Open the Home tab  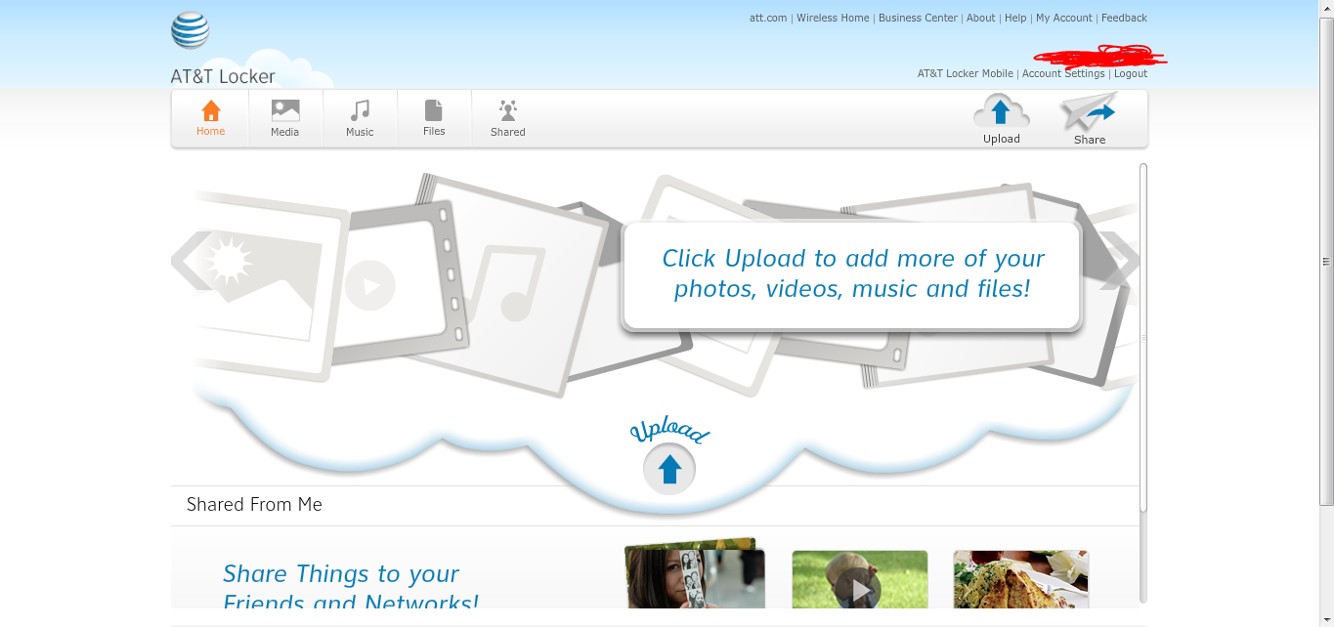pyautogui.click(x=210, y=119)
